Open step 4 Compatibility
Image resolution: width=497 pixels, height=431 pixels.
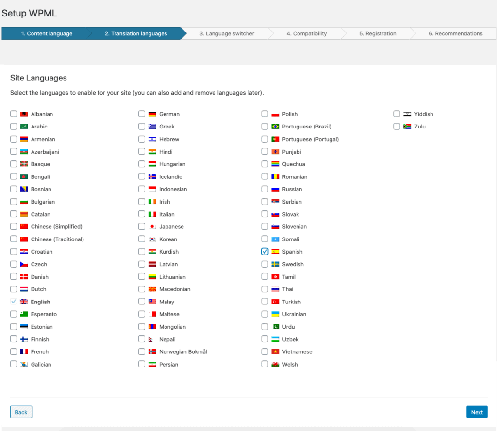307,33
